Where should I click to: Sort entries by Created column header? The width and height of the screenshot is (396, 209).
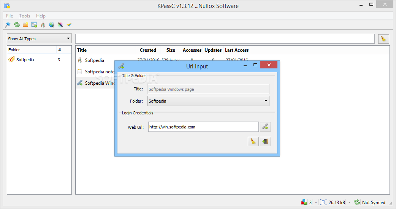coord(148,50)
